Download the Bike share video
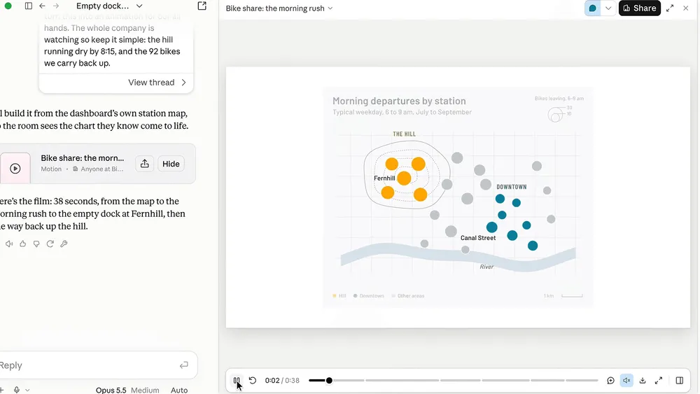This screenshot has width=700, height=394. tap(643, 380)
